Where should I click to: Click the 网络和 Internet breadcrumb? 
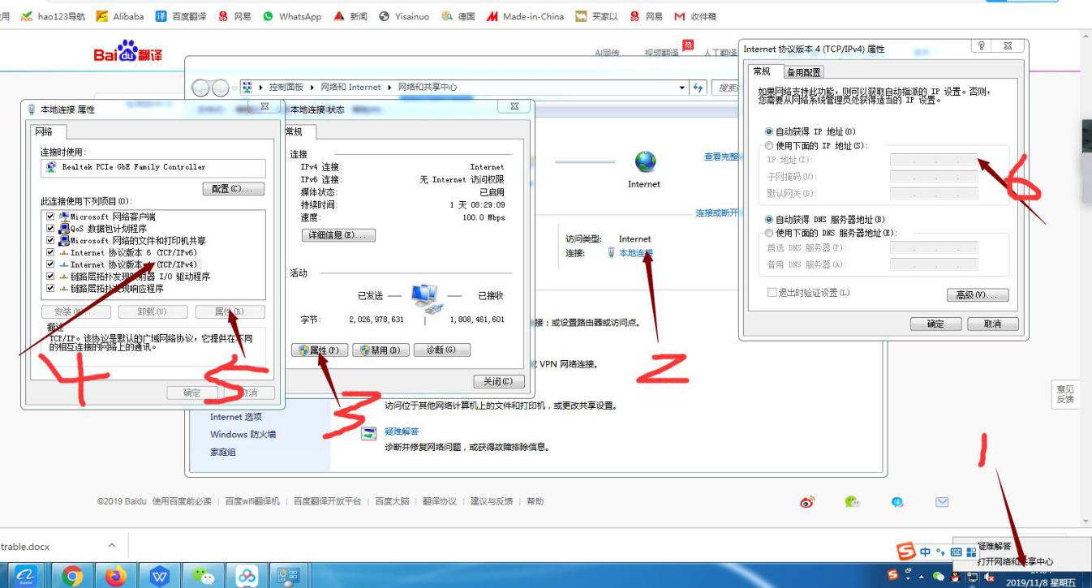click(x=350, y=87)
